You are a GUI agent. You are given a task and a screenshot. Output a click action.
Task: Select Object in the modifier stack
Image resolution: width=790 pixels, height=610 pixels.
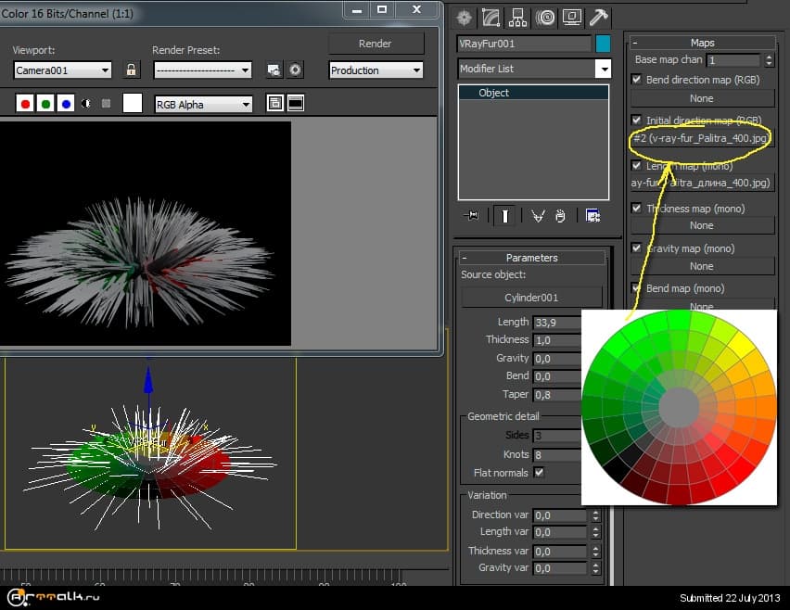pyautogui.click(x=493, y=93)
